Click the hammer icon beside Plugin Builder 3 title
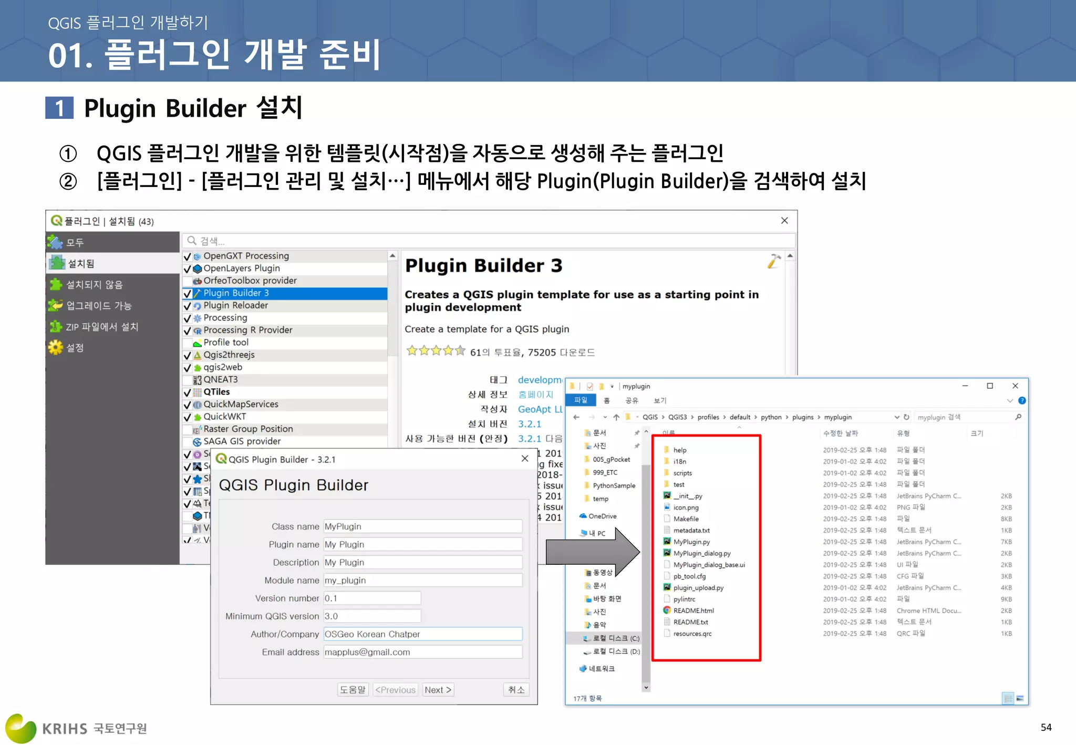The width and height of the screenshot is (1076, 745). (774, 261)
